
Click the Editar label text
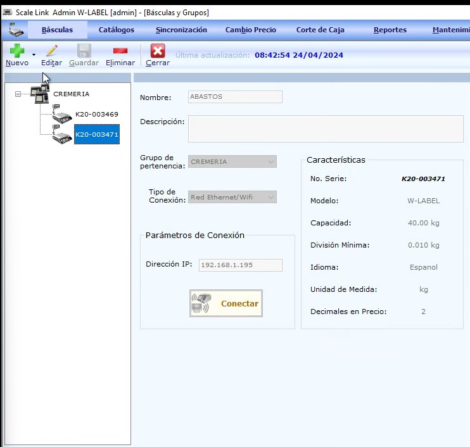[x=51, y=63]
